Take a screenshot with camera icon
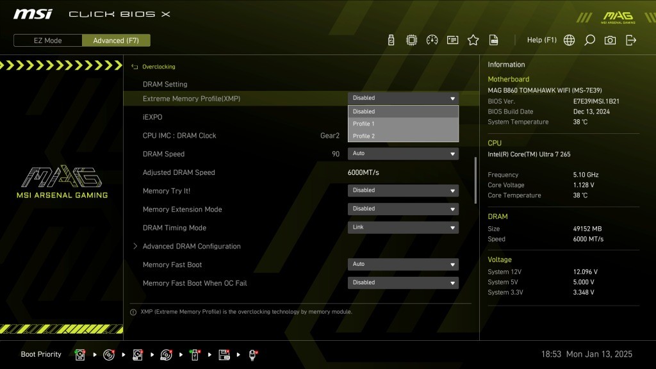 610,40
